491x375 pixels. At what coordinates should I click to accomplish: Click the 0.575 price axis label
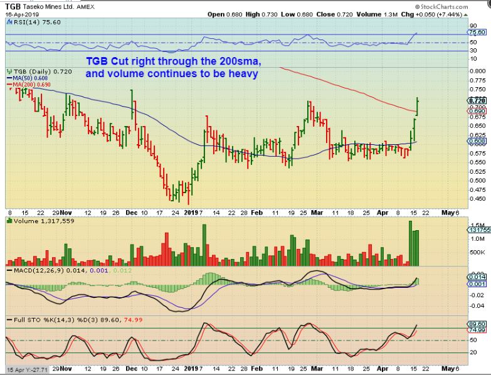coord(478,153)
